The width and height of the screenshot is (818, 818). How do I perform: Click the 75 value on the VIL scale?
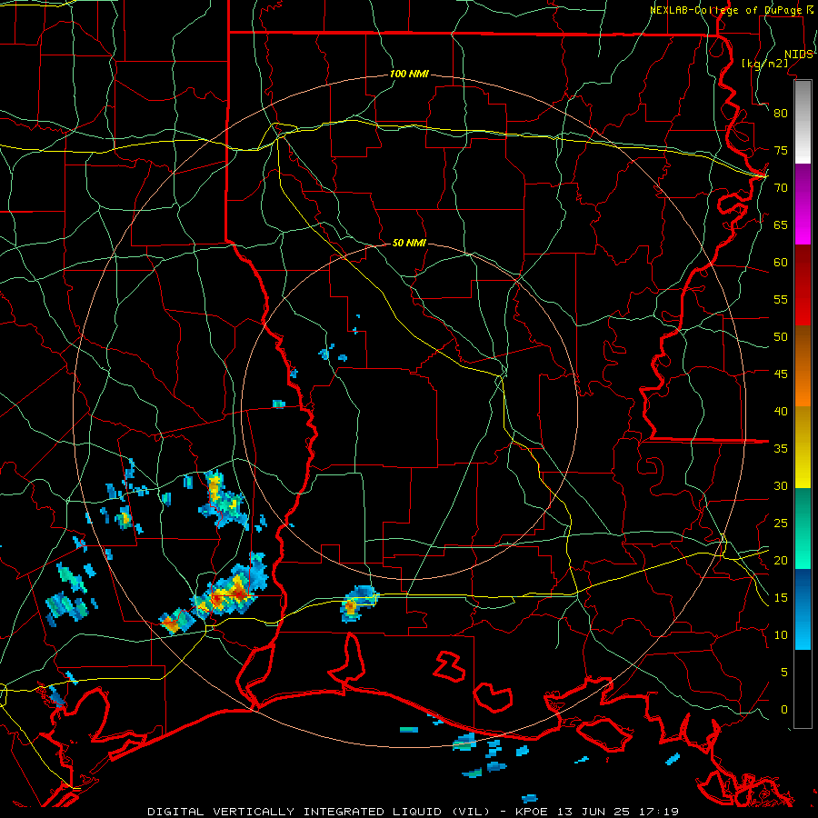(781, 151)
